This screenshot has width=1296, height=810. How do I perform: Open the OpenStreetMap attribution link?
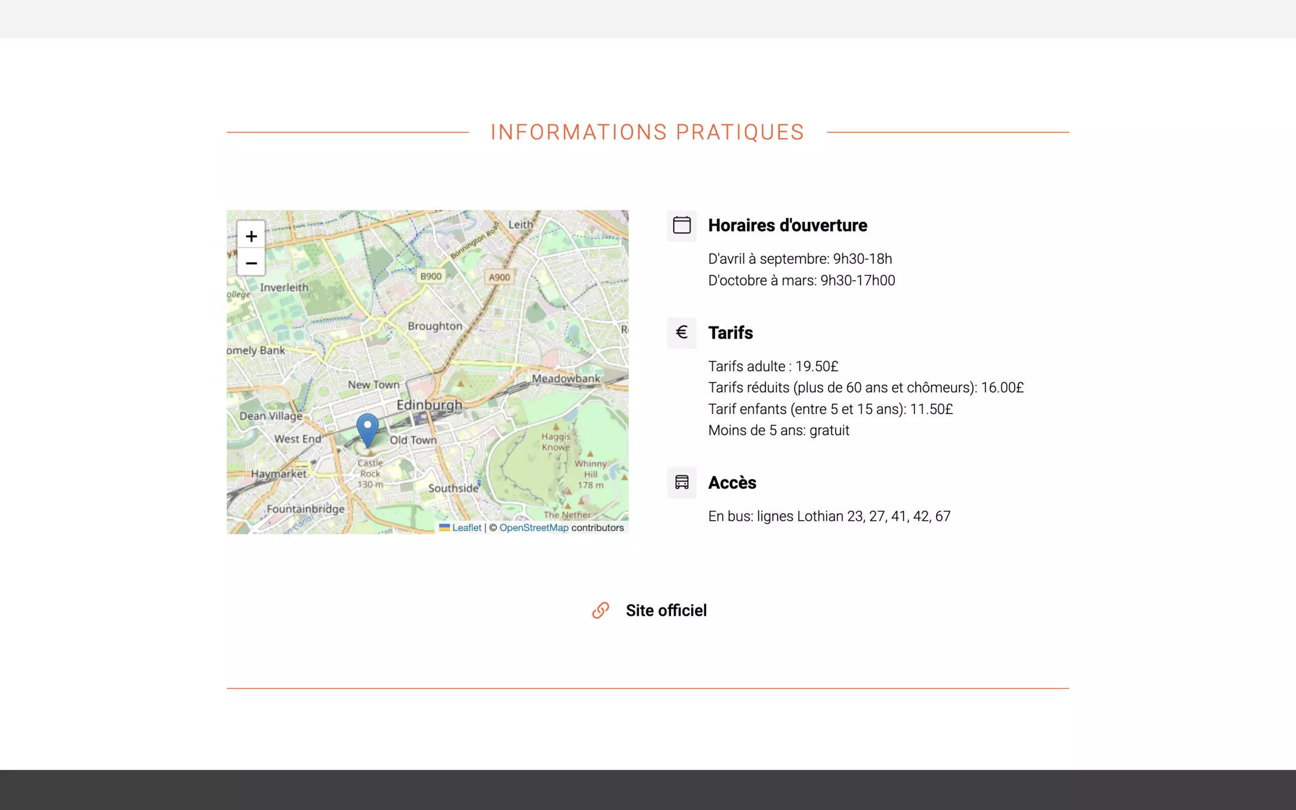[x=533, y=527]
